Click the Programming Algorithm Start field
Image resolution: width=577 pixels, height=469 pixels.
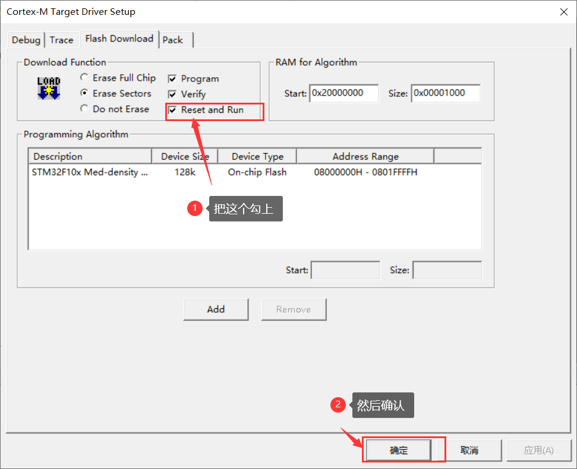point(345,270)
